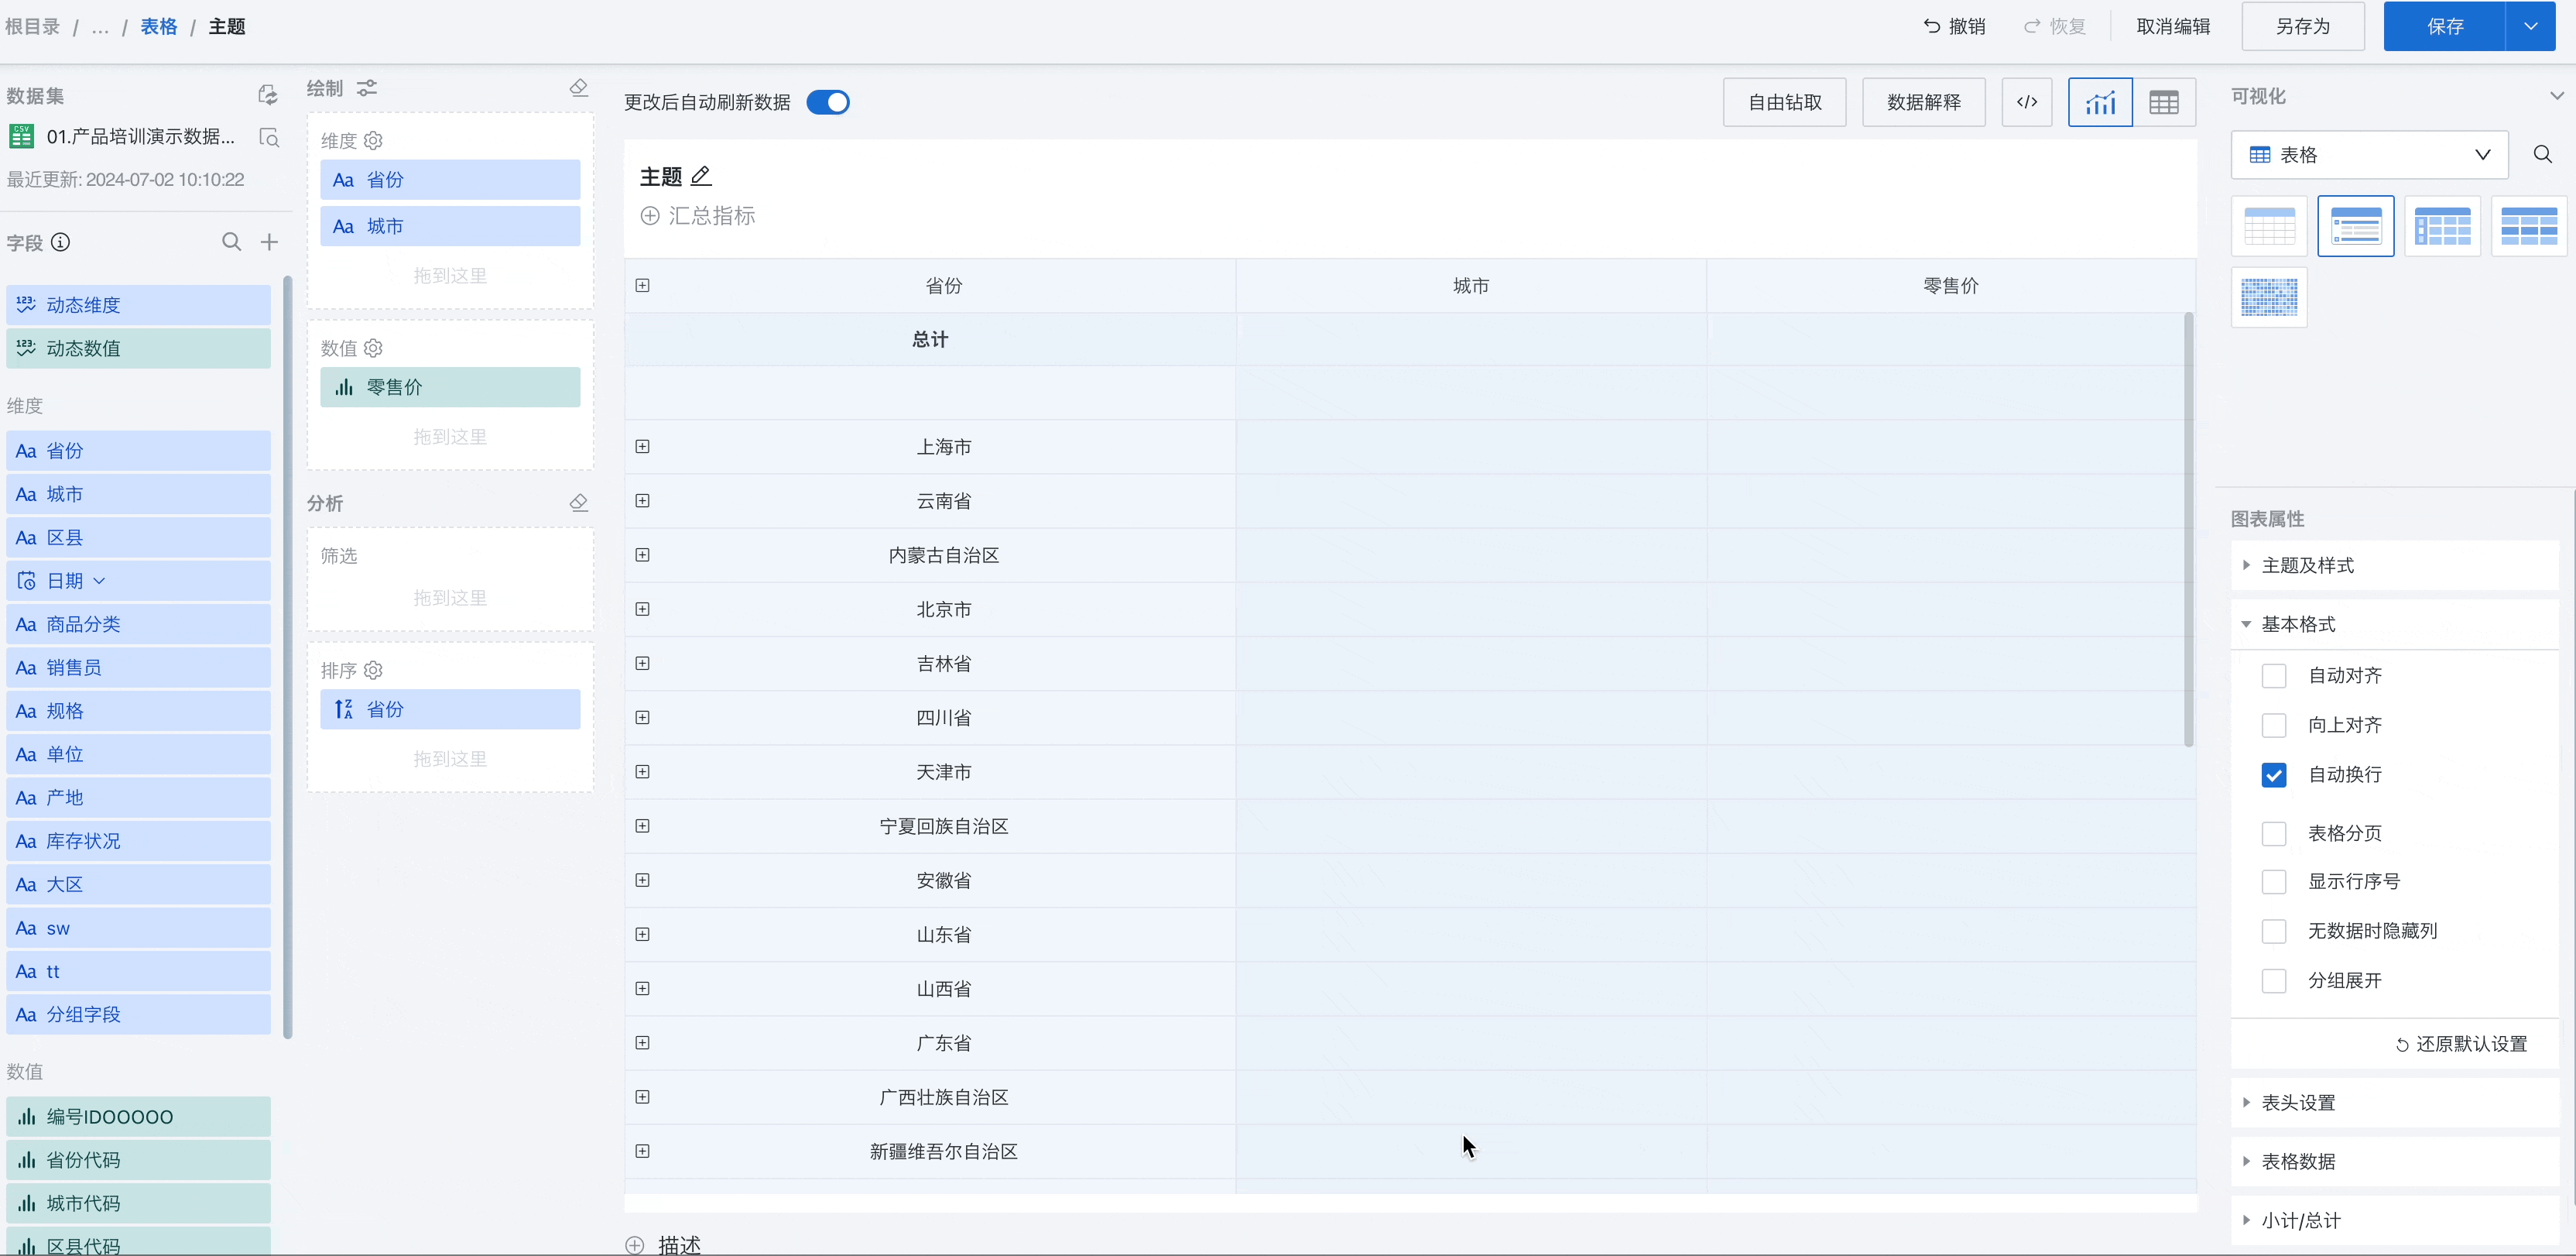The image size is (2576, 1256).
Task: Click the 保存 button
Action: coord(2445,26)
